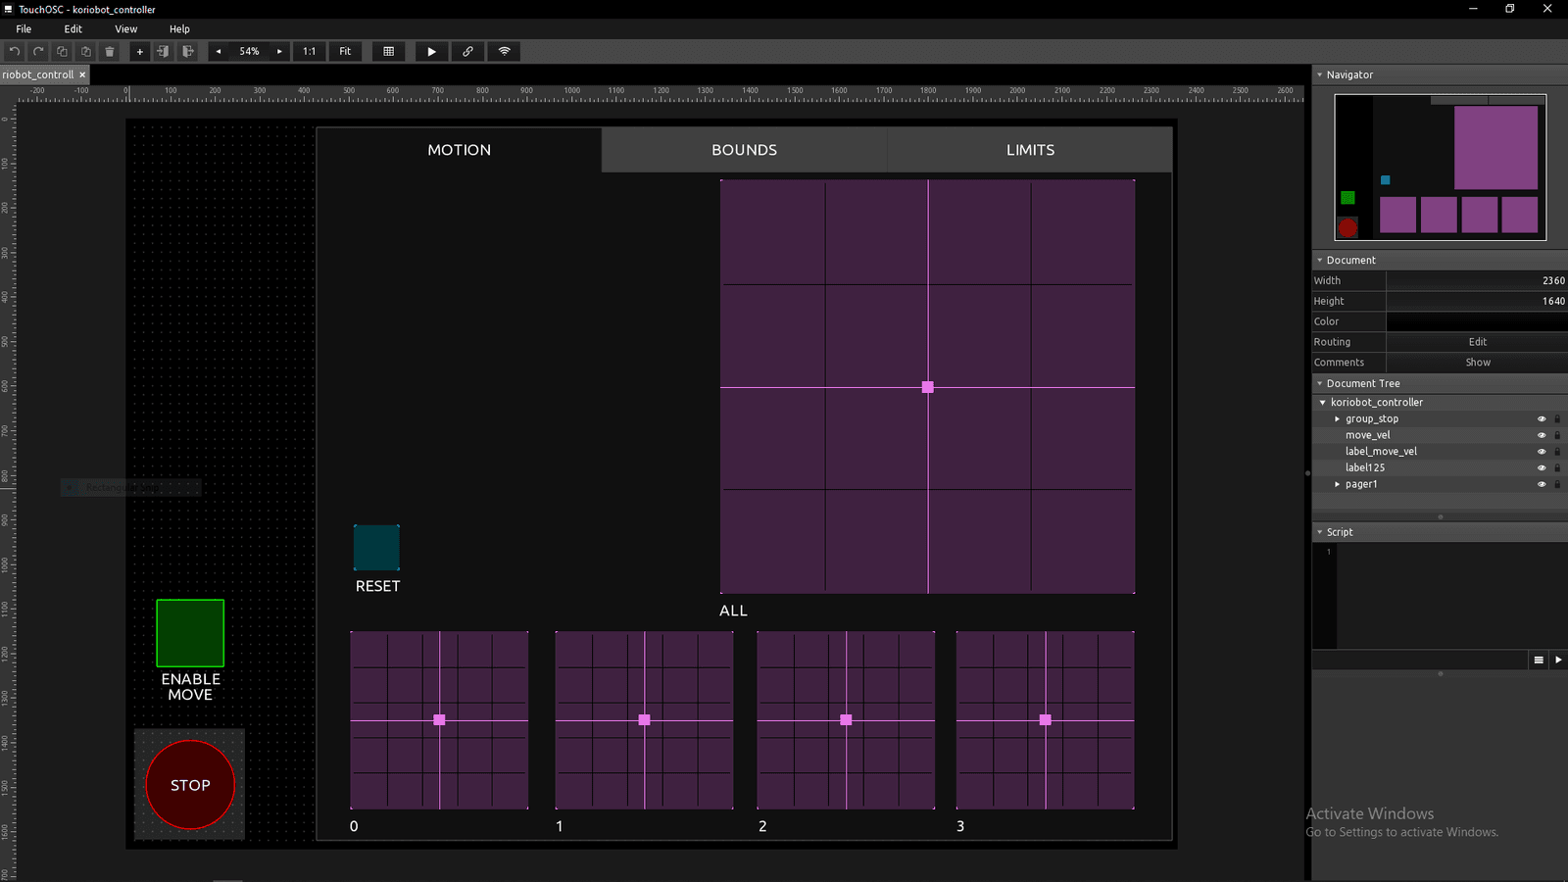Click the teal RESET button square
The height and width of the screenshot is (882, 1568).
pos(376,548)
